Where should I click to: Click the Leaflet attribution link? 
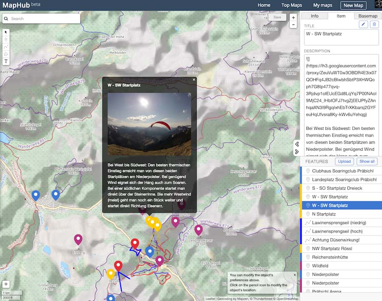210,299
